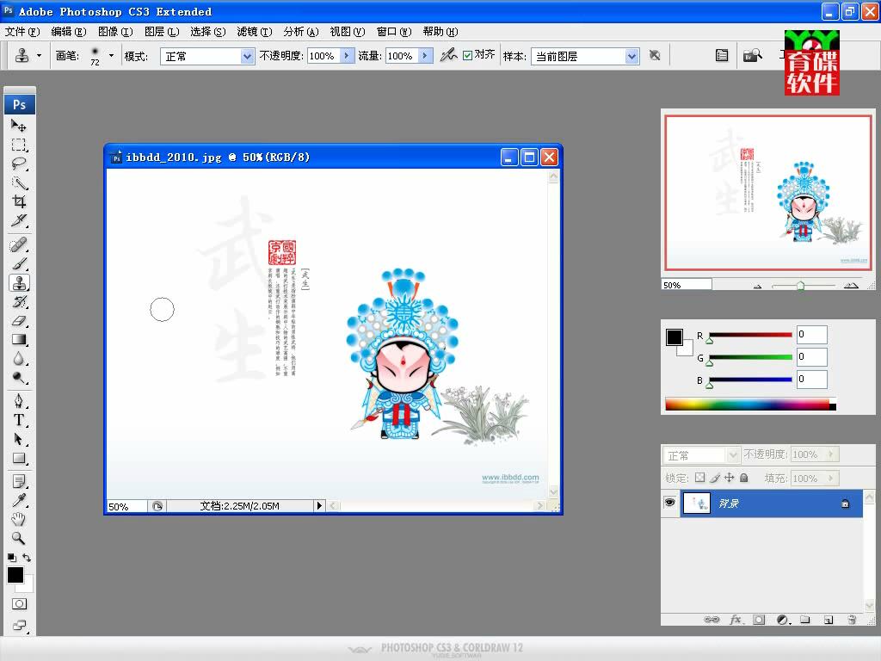Image resolution: width=881 pixels, height=661 pixels.
Task: Click delete layer trash button
Action: tap(852, 620)
